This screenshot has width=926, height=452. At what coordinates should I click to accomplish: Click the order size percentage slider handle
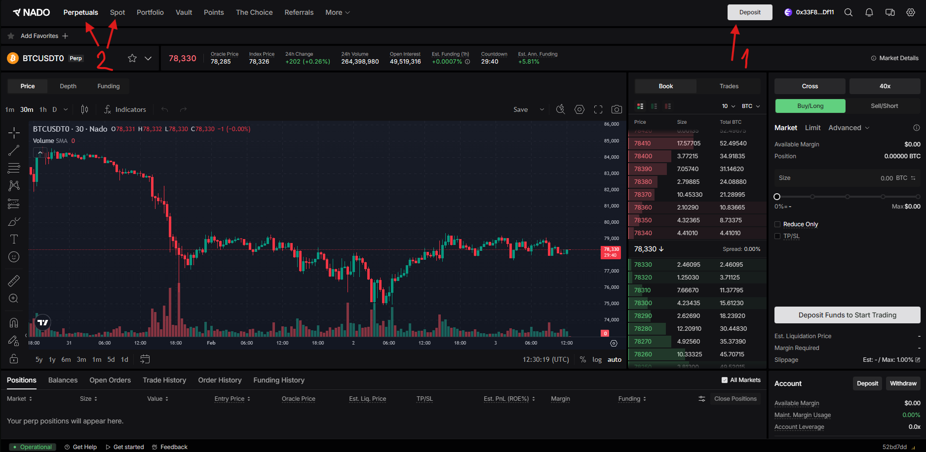[x=777, y=197]
